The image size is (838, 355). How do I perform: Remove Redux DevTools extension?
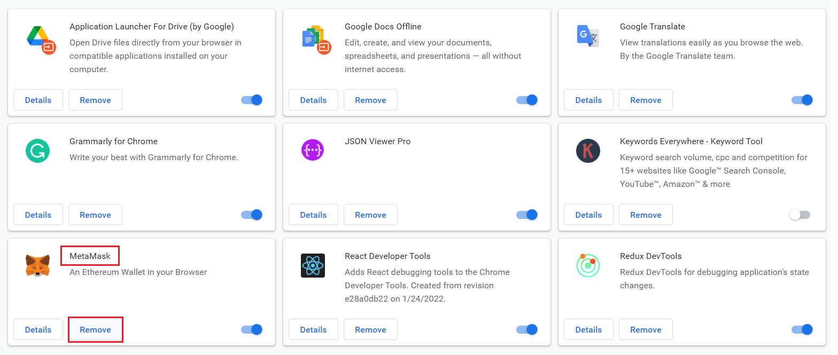tap(646, 329)
